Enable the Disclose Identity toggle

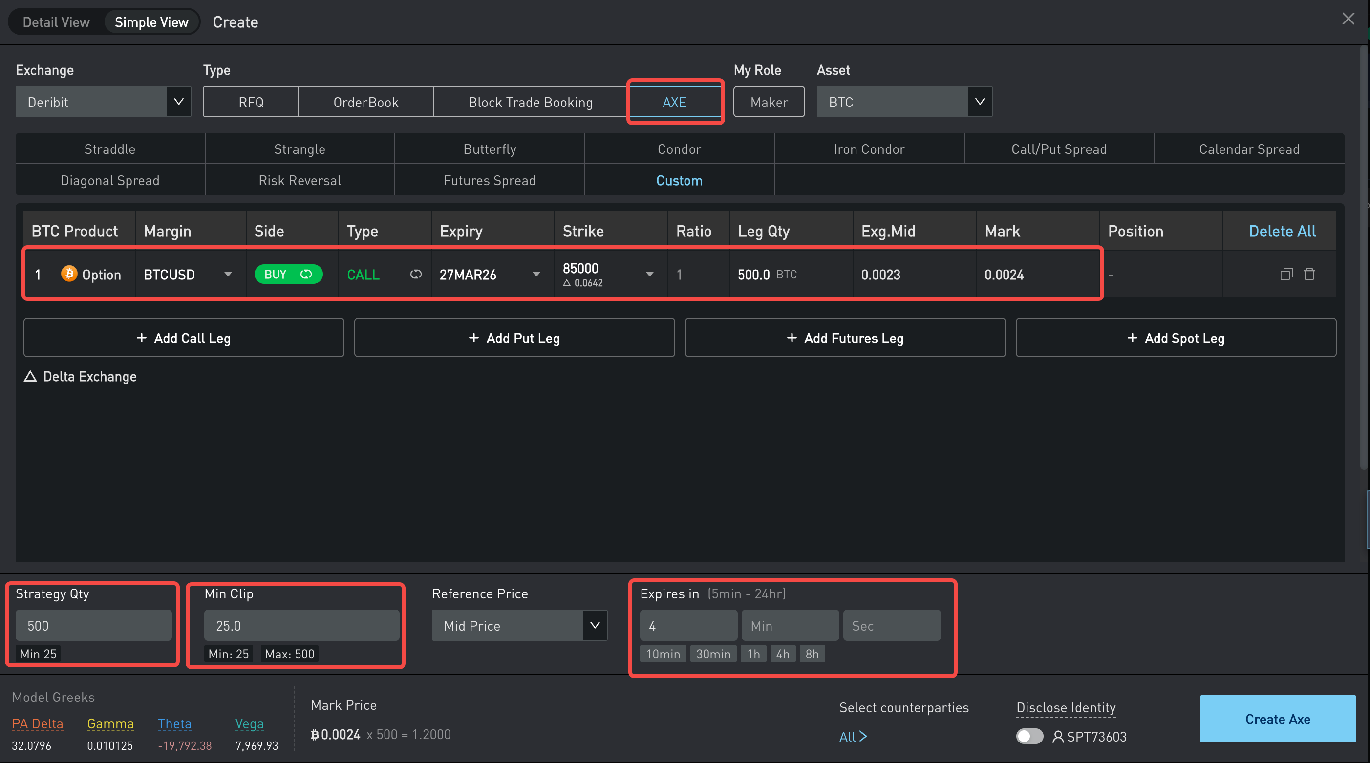(1029, 737)
